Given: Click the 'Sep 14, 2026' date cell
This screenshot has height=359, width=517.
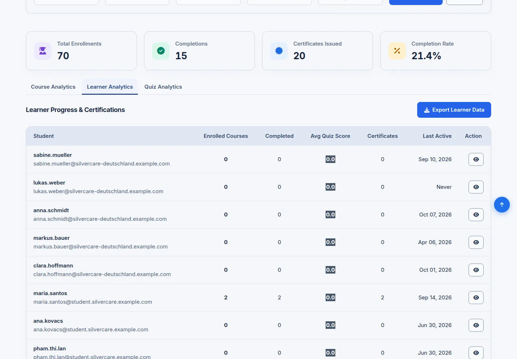Looking at the screenshot, I should coord(435,298).
